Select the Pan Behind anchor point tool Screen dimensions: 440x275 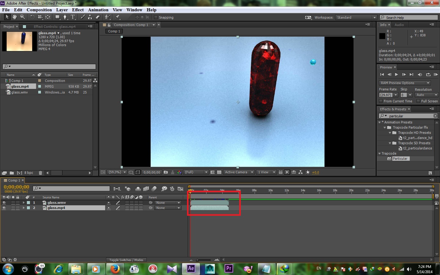[48, 17]
